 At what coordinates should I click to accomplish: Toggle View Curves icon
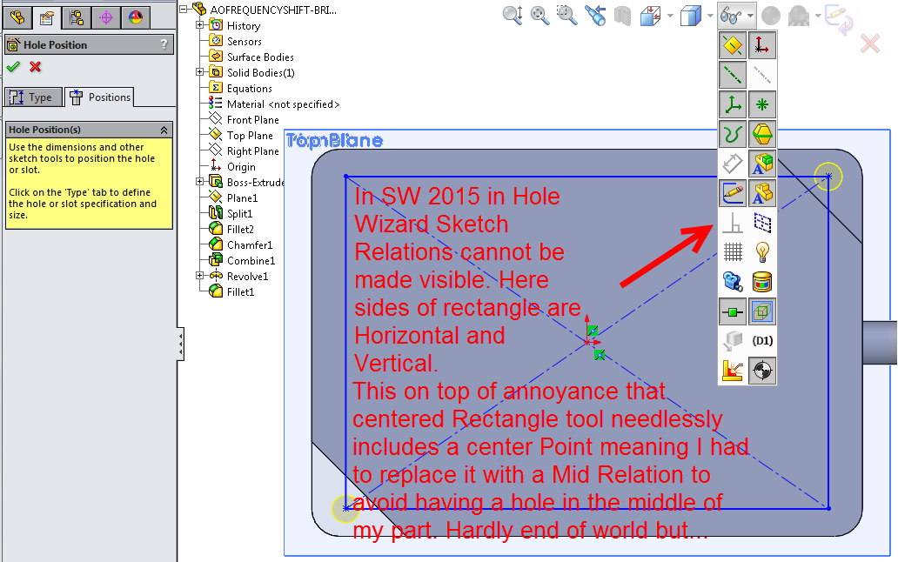[x=733, y=134]
